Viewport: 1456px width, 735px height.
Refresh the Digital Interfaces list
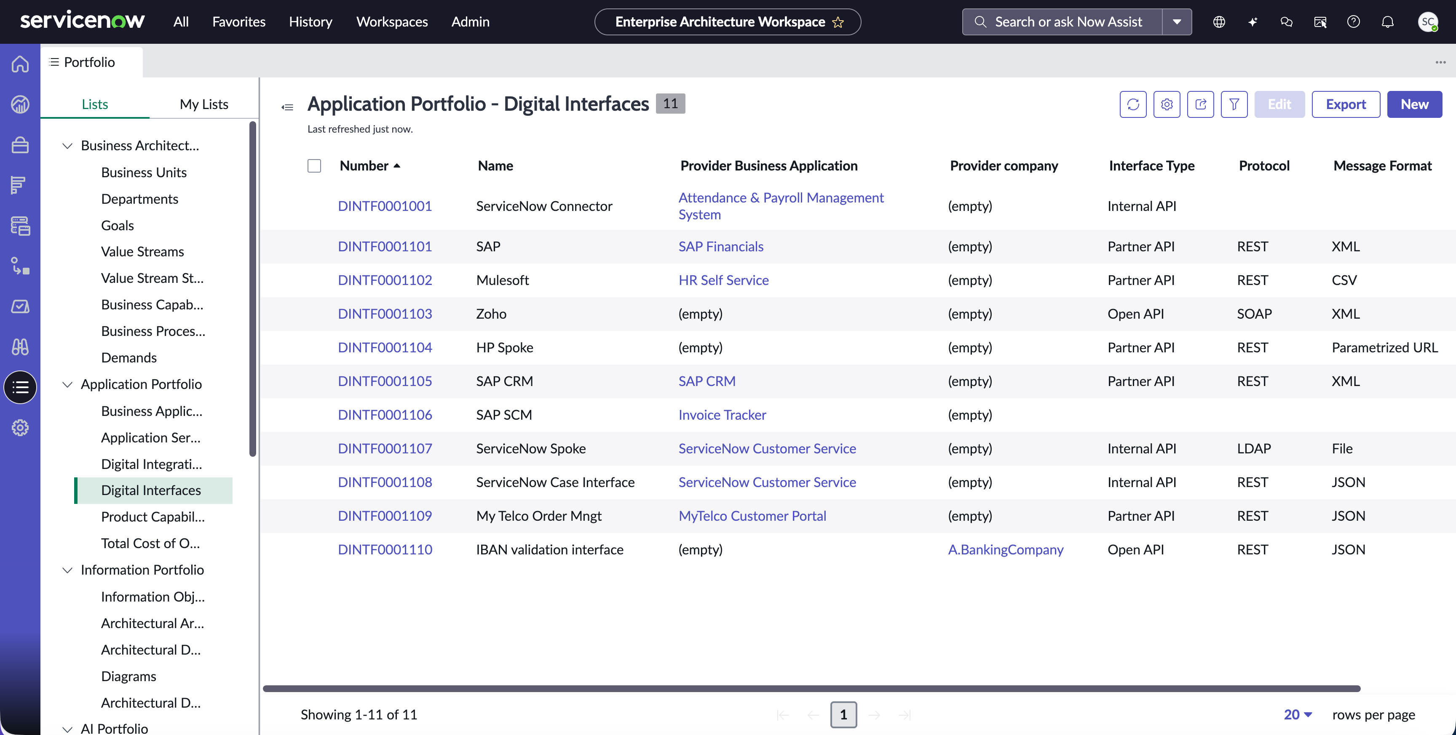(x=1133, y=104)
